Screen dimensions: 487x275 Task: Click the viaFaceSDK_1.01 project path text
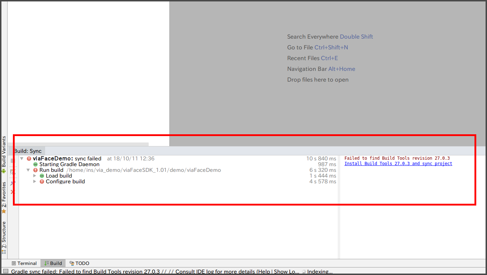click(144, 170)
